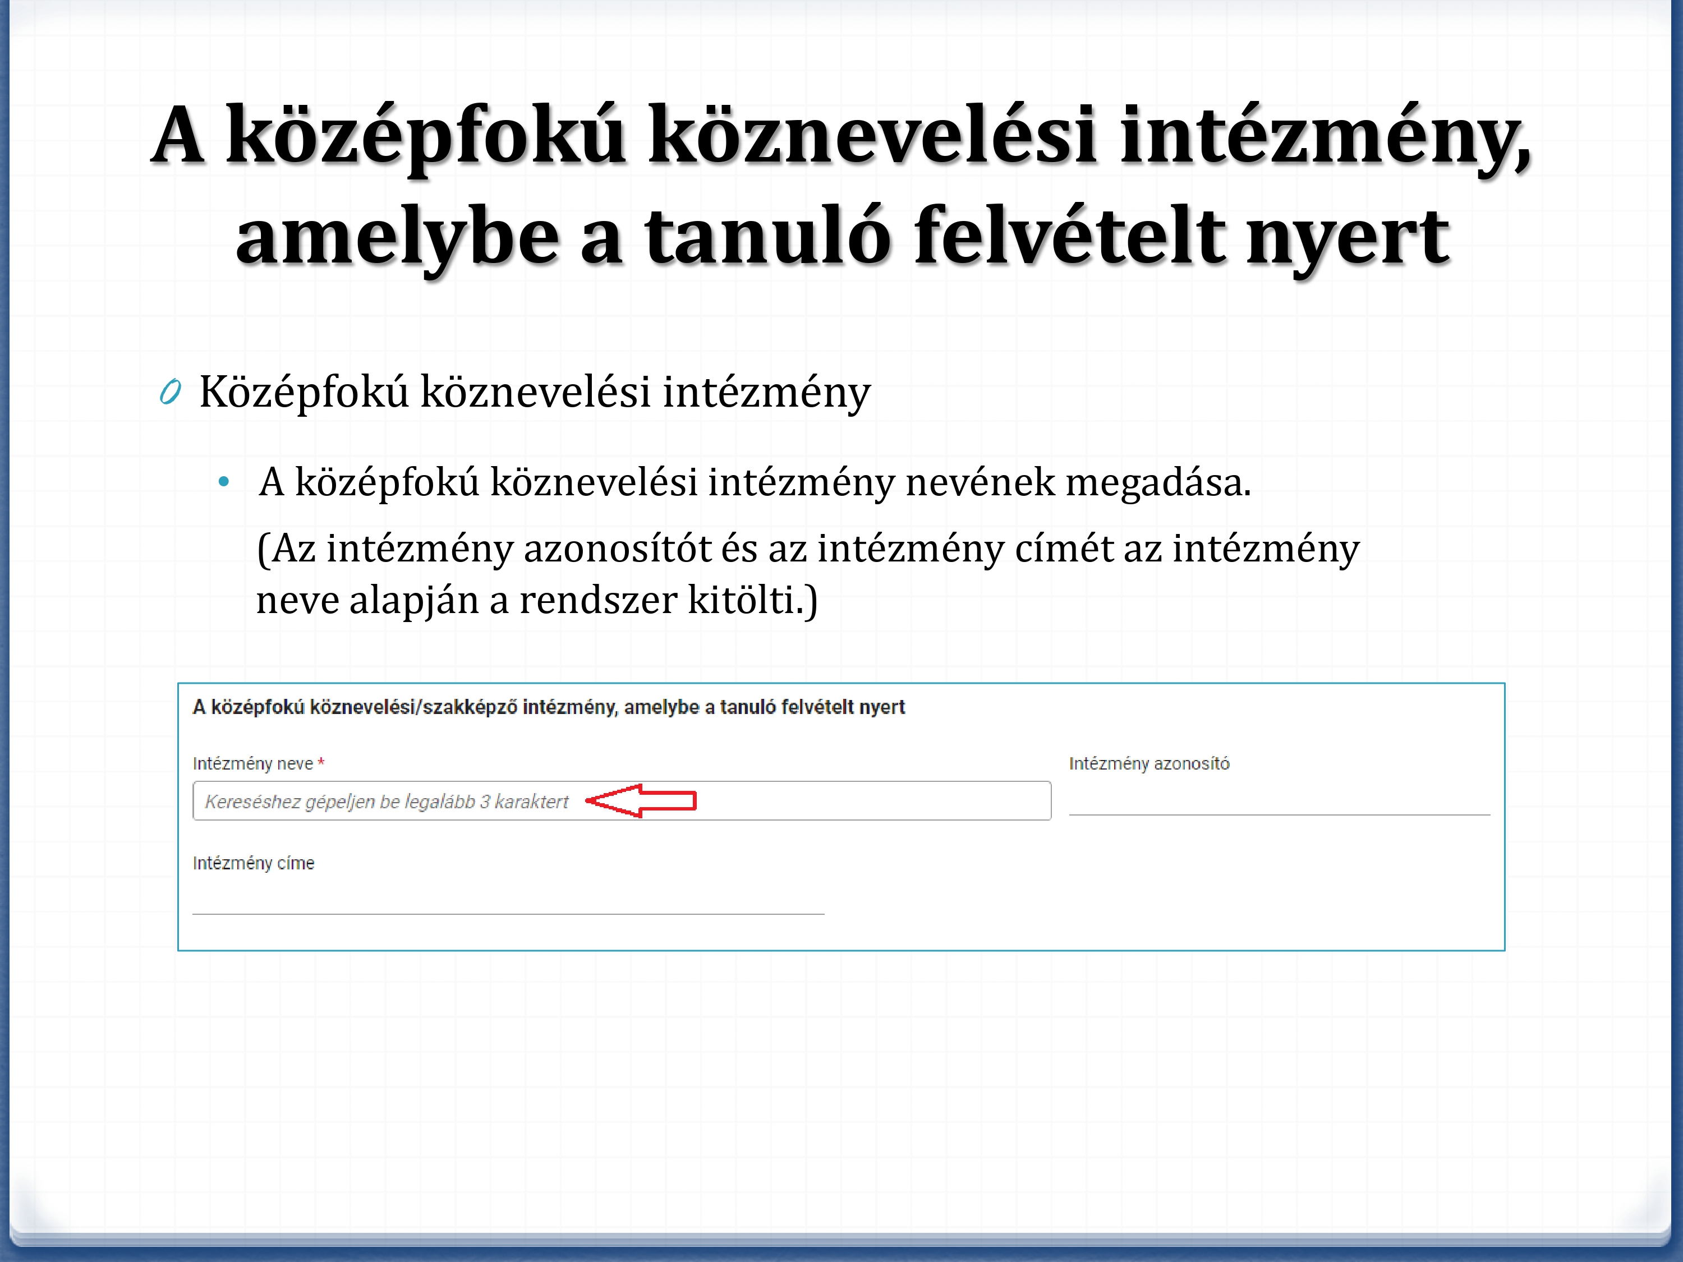1683x1262 pixels.
Task: Click the Intézmény címe field
Action: (x=508, y=897)
